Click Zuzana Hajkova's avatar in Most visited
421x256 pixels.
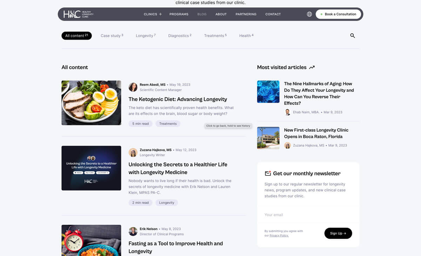coord(287,145)
